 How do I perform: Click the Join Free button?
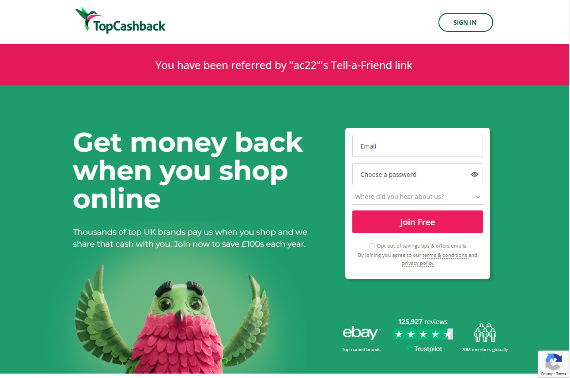tap(418, 222)
